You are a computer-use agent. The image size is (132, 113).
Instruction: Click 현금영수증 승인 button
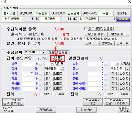coord(93,102)
